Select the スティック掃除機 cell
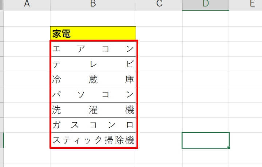This screenshot has height=167, width=262. coord(93,140)
